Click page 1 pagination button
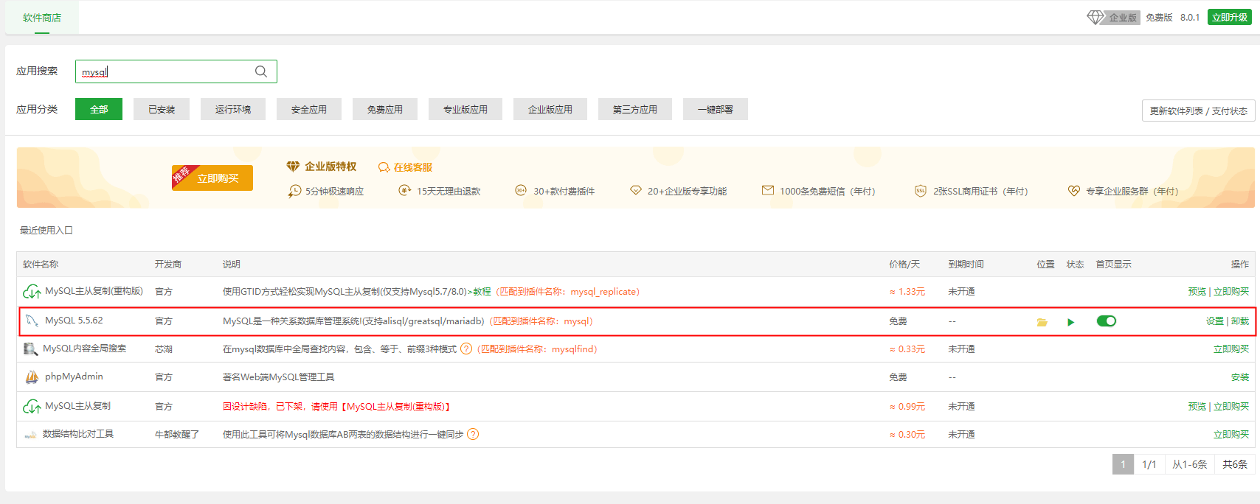 tap(1123, 464)
